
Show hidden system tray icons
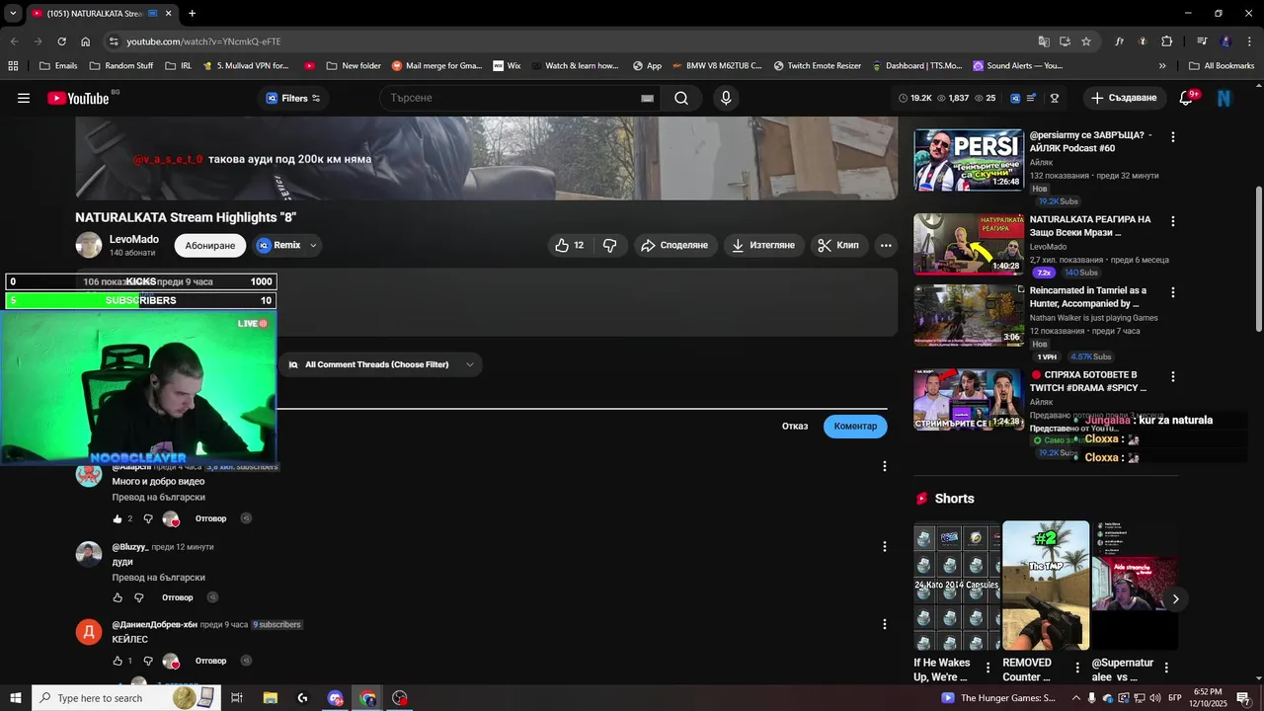(1075, 698)
